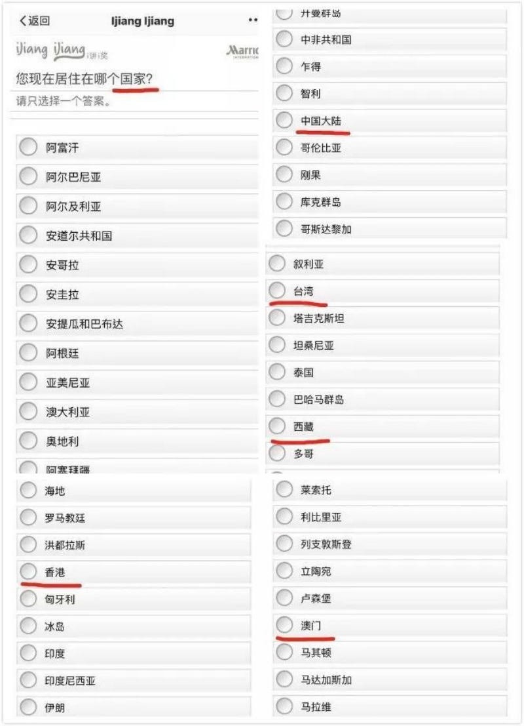Select 西藏 radio option
The width and height of the screenshot is (524, 726).
276,426
